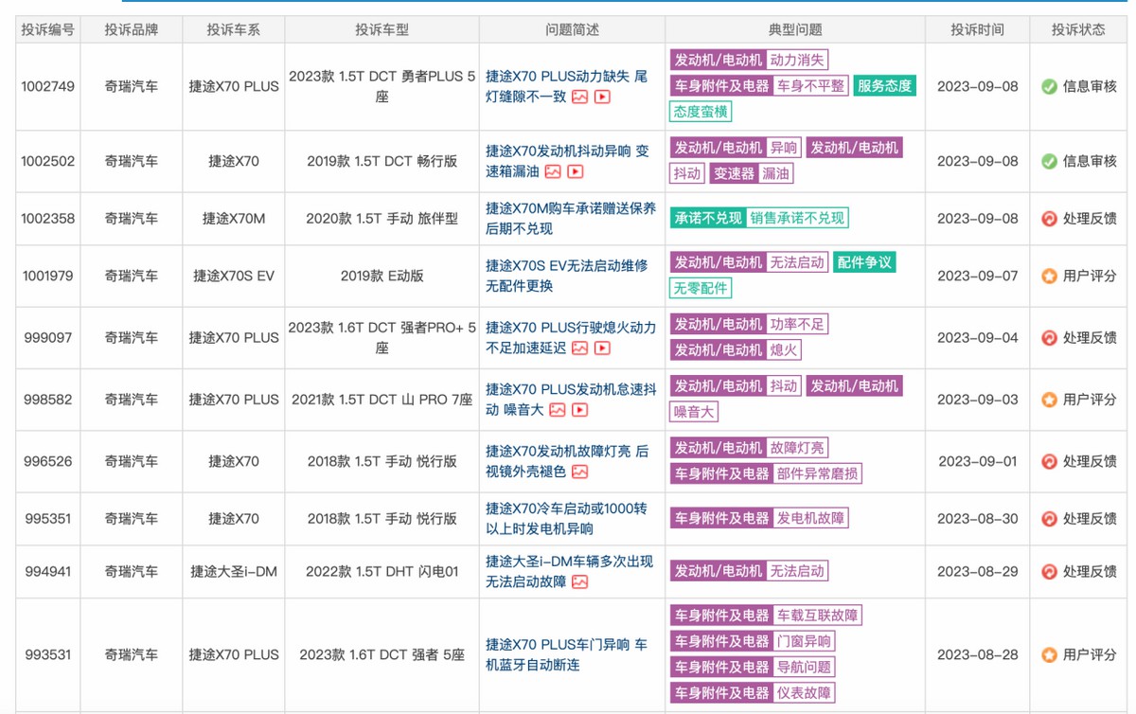The image size is (1136, 714).
Task: Click the '漏油' issue tag
Action: (775, 173)
